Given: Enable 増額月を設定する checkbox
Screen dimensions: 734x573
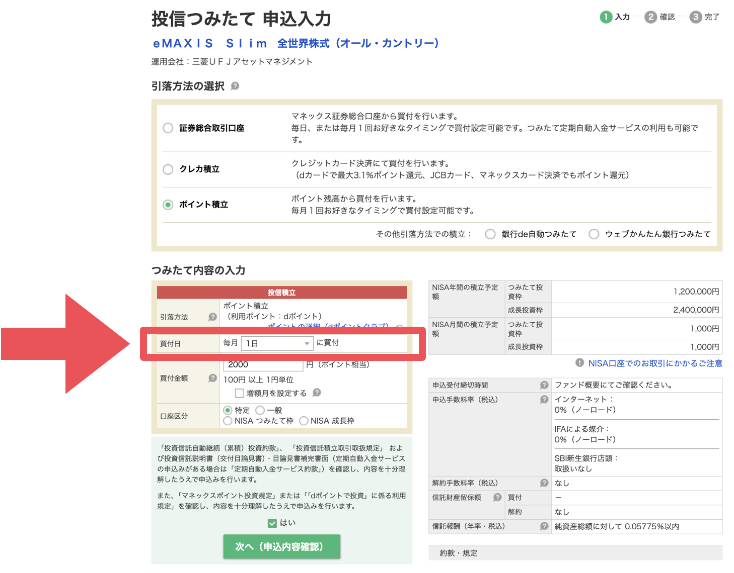Looking at the screenshot, I should [240, 393].
